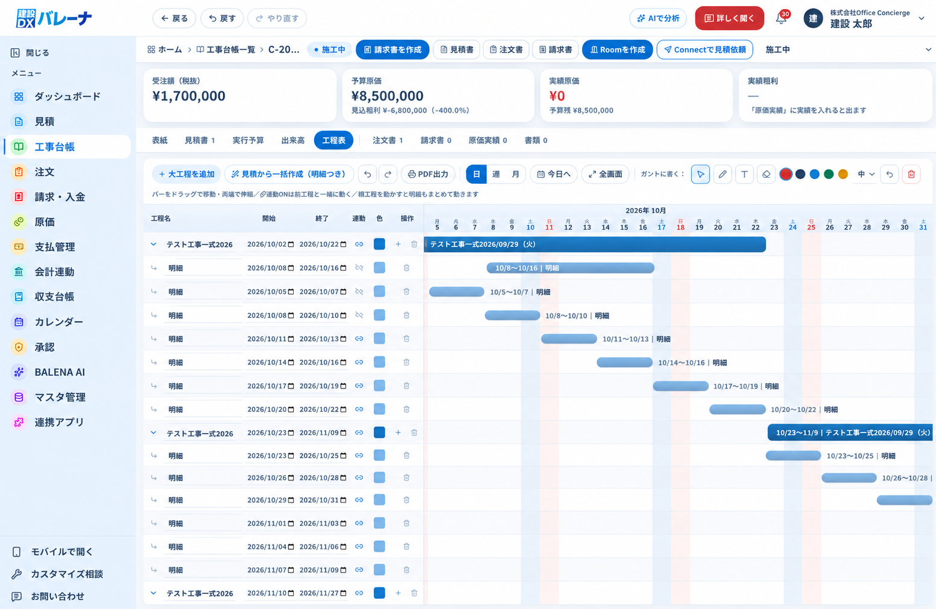Switch Gantt view to 月

tap(516, 174)
